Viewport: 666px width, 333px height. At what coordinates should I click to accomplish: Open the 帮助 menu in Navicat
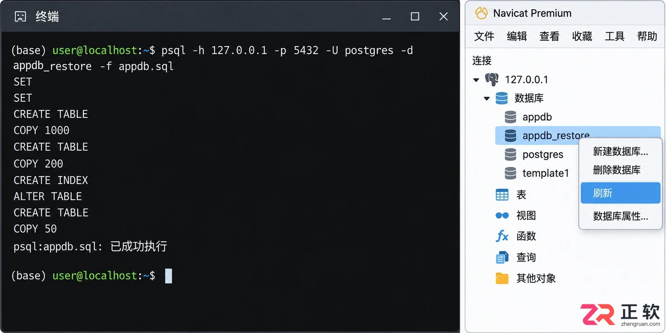point(647,37)
